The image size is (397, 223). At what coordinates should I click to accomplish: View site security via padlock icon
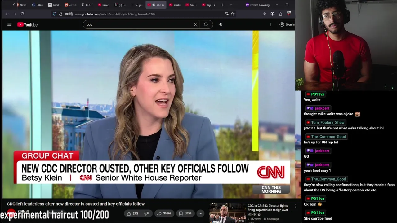(x=60, y=14)
